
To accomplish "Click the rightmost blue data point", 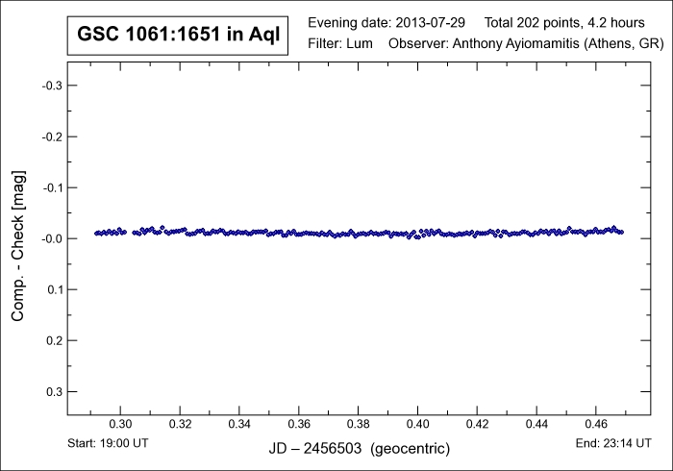I will 622,232.
